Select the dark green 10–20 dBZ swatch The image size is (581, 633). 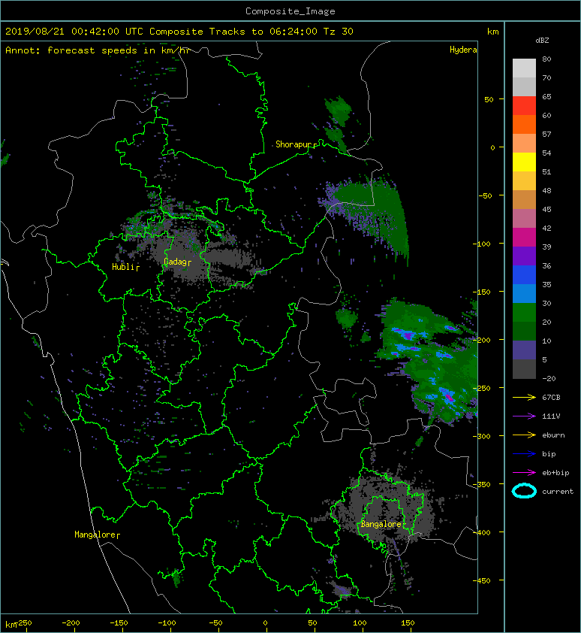click(524, 331)
